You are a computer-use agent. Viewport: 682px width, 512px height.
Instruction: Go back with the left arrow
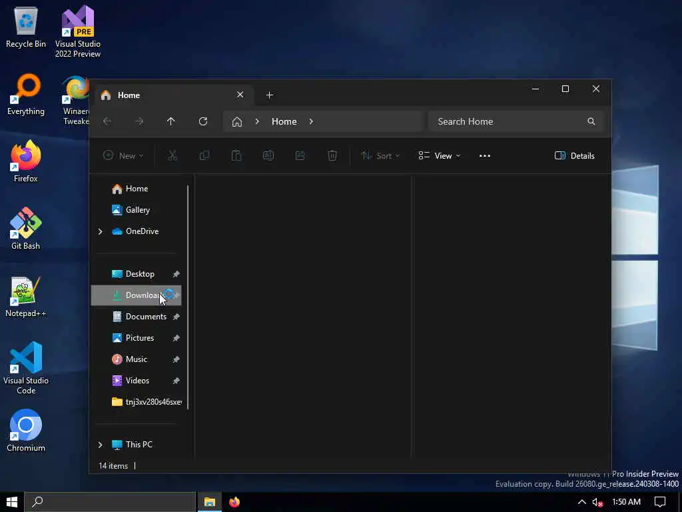coord(107,121)
